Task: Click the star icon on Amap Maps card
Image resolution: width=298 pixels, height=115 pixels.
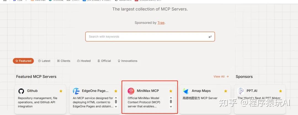Action: click(226, 91)
